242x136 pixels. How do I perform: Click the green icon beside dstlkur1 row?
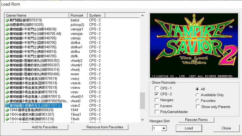[x=7, y=47]
